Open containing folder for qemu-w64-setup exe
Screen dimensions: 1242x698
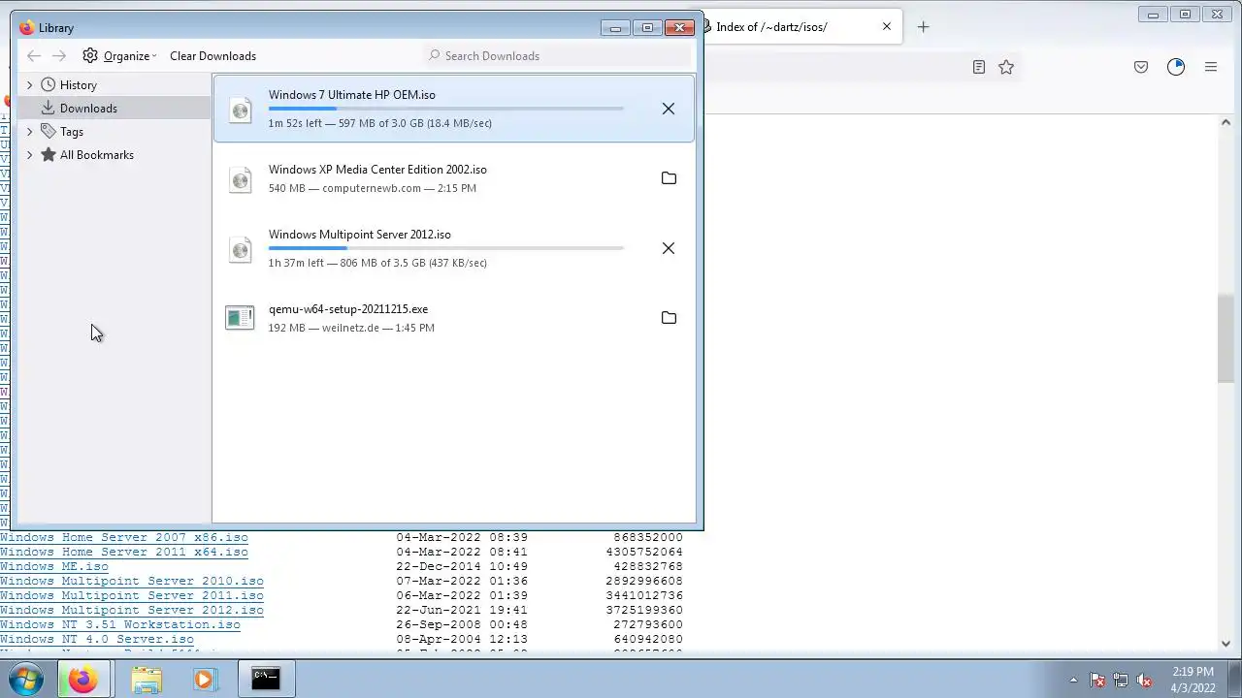coord(669,318)
